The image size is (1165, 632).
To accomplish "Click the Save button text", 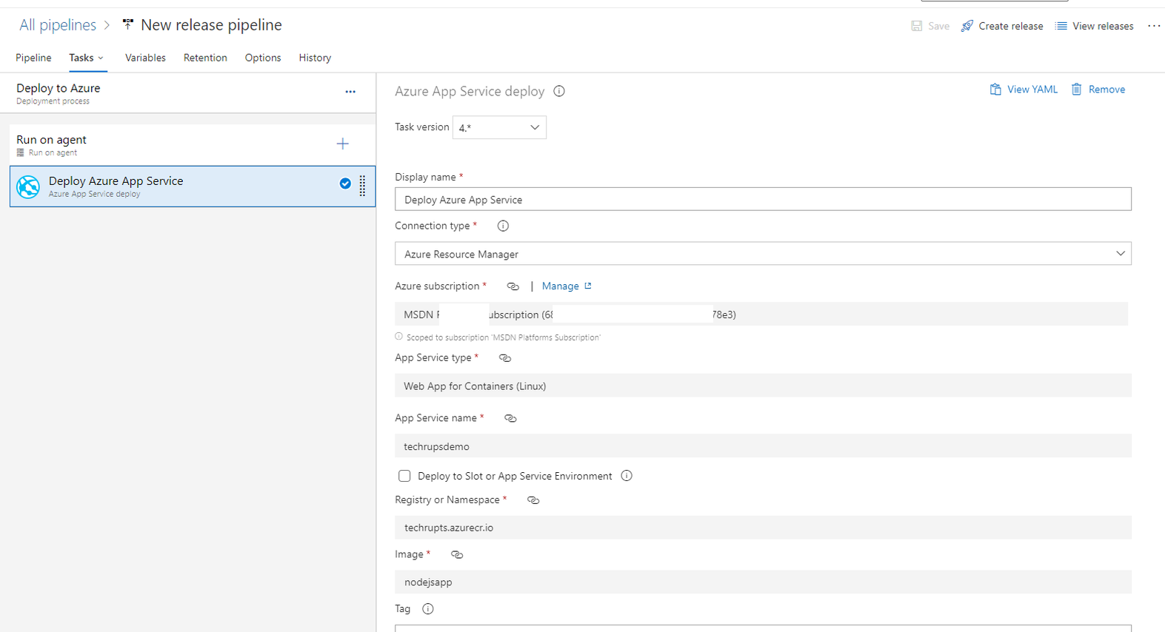I will tap(938, 26).
